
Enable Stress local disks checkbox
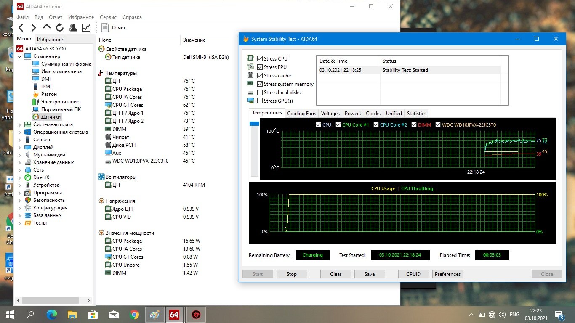coord(260,93)
